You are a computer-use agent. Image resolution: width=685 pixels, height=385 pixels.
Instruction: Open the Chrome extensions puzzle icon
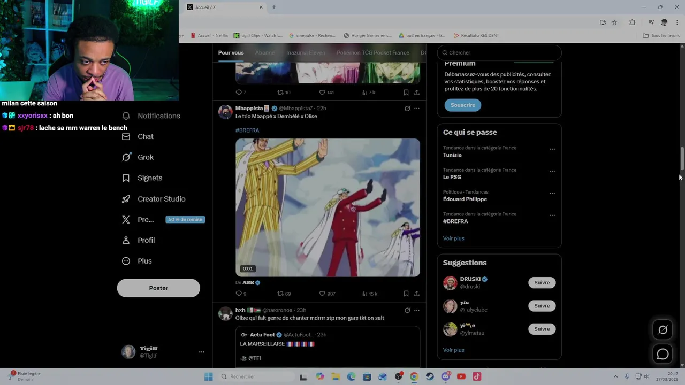[x=632, y=22]
